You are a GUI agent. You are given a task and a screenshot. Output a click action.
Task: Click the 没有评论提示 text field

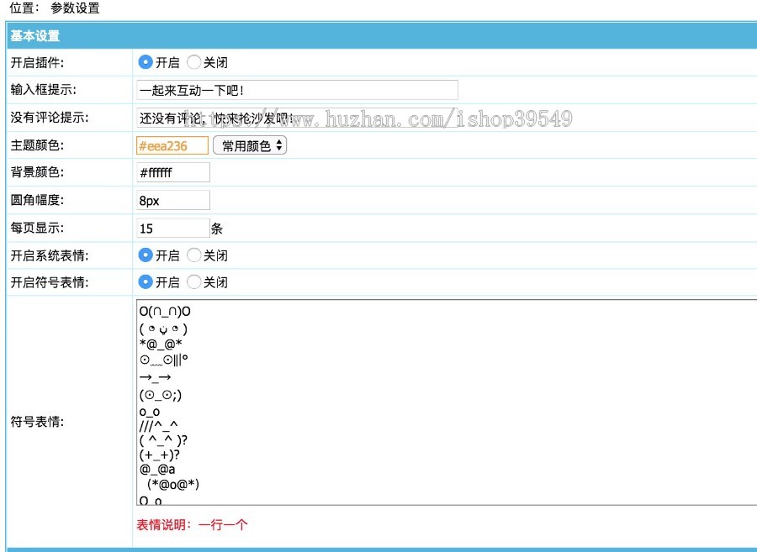click(297, 118)
